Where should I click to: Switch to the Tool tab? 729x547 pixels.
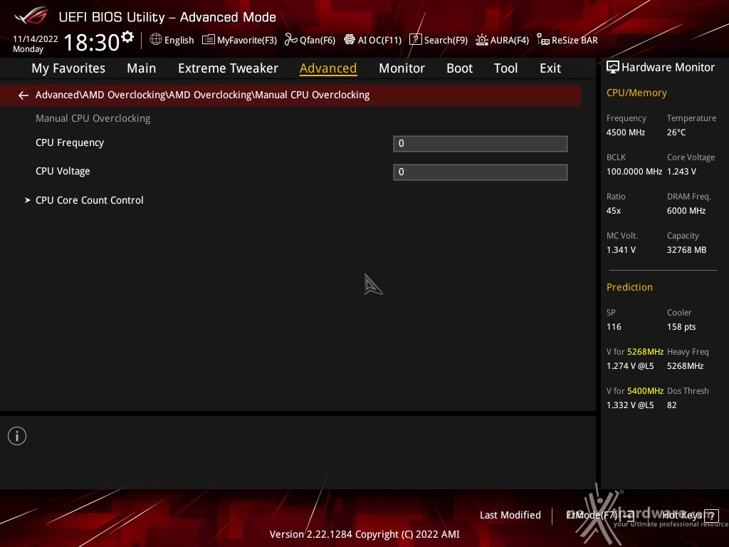pos(505,68)
